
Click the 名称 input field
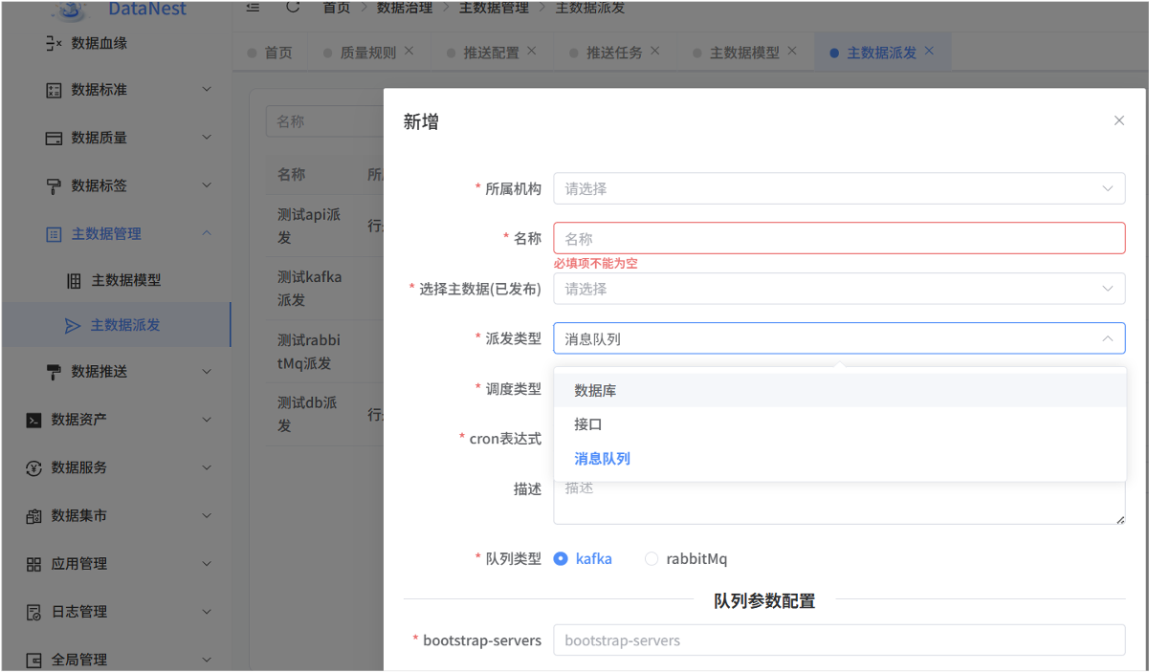coord(838,238)
